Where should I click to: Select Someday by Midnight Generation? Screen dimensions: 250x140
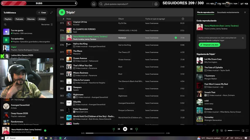pyautogui.click(x=221, y=119)
